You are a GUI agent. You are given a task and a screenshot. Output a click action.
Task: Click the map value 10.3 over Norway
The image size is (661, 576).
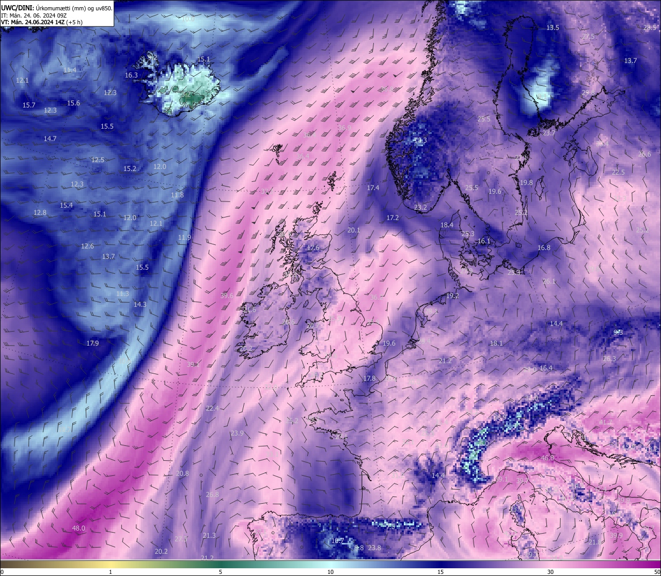pos(421,140)
